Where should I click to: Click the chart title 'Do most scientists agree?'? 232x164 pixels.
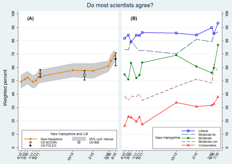tap(116, 5)
